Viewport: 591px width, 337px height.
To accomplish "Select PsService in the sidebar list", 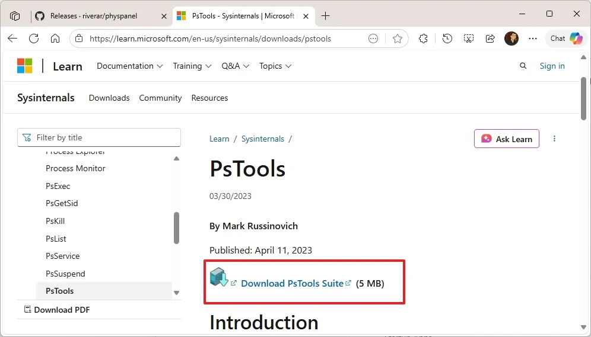I will coord(62,256).
